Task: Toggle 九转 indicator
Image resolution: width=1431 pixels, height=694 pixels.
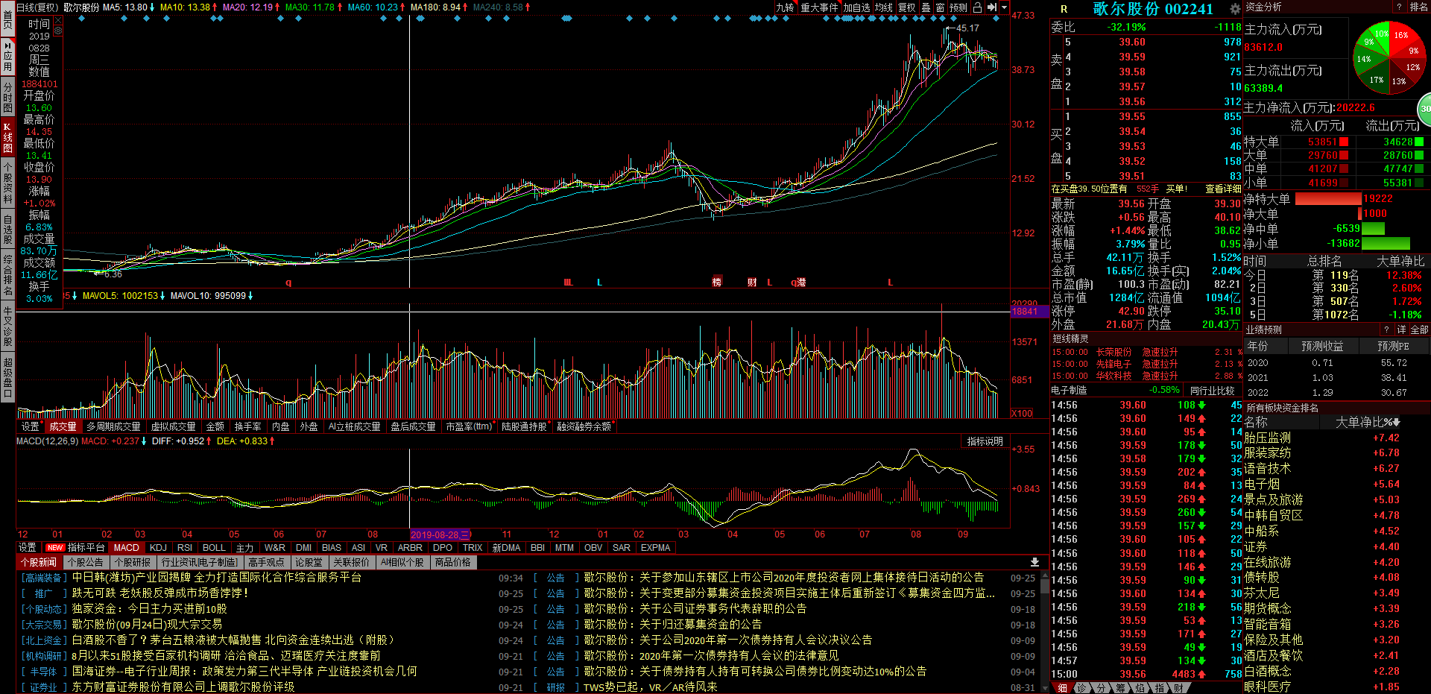Action: coord(785,7)
